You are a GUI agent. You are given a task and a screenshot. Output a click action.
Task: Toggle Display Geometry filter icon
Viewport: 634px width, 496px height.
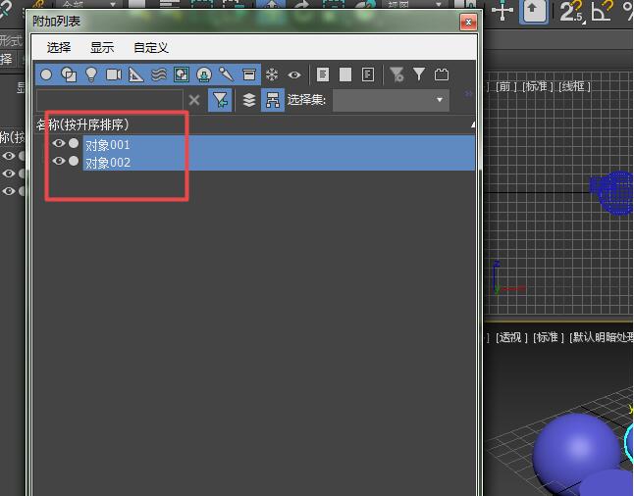point(46,74)
